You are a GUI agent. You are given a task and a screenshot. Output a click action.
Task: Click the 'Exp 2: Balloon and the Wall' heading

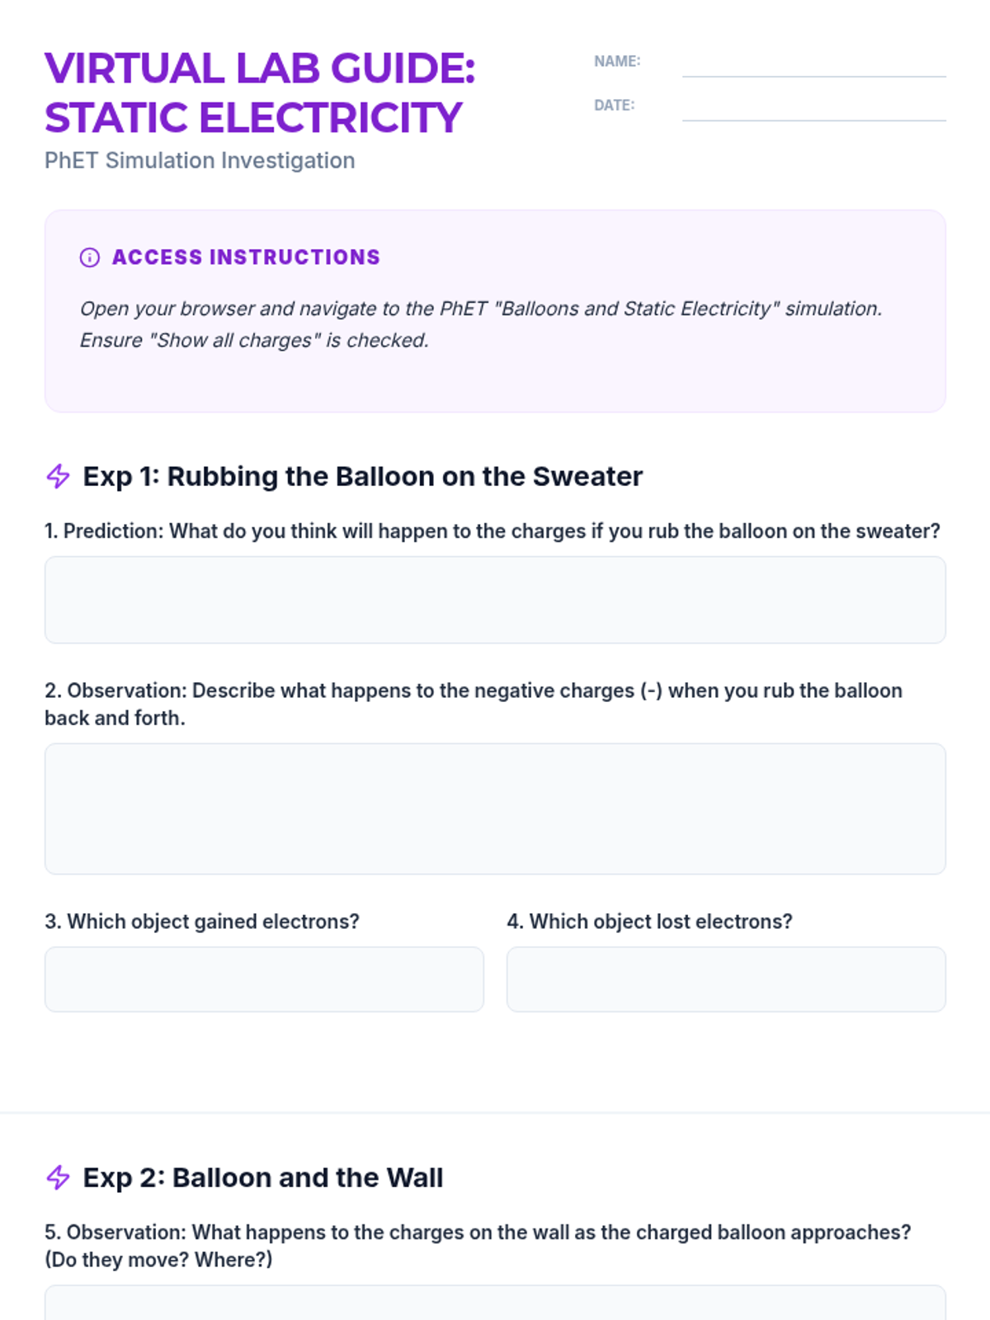pos(262,1177)
